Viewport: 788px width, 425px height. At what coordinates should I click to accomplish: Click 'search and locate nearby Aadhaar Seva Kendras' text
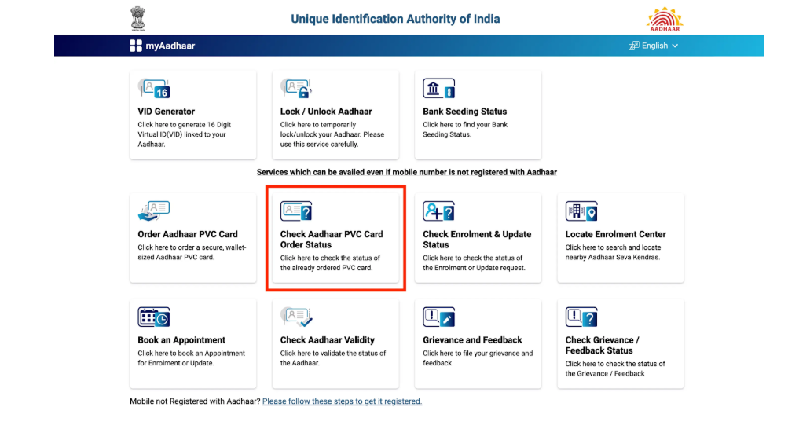click(x=613, y=252)
